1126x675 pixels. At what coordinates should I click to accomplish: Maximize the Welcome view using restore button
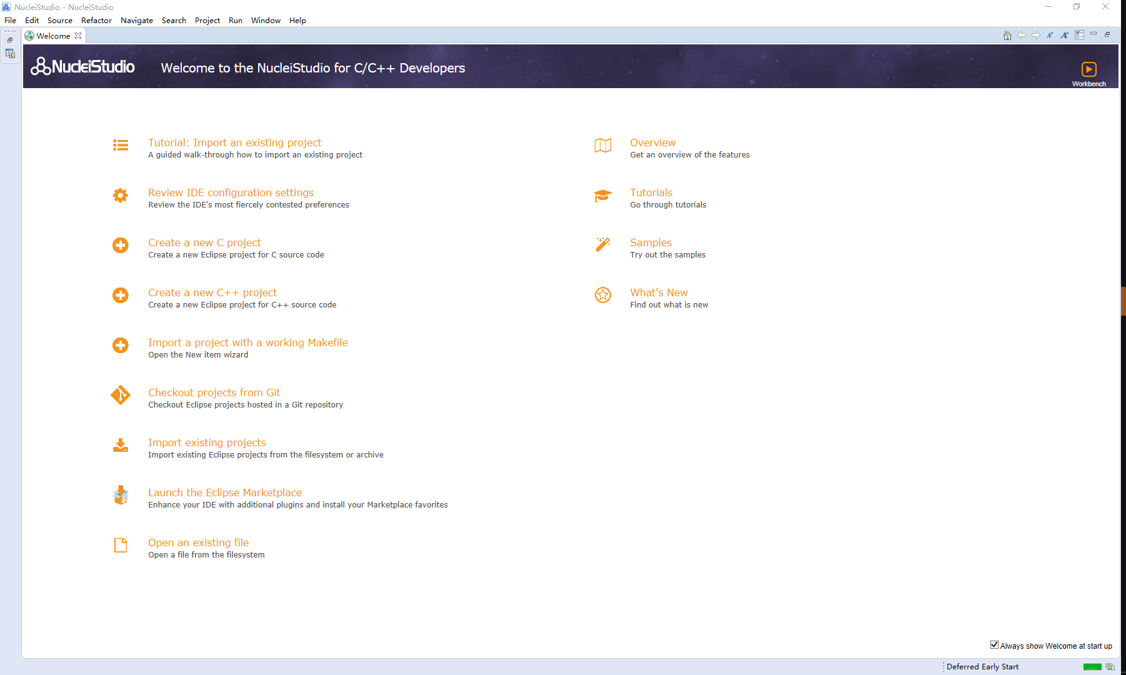point(1107,34)
